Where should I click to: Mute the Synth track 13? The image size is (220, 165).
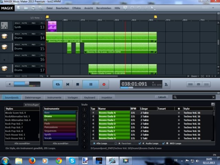[25, 23]
